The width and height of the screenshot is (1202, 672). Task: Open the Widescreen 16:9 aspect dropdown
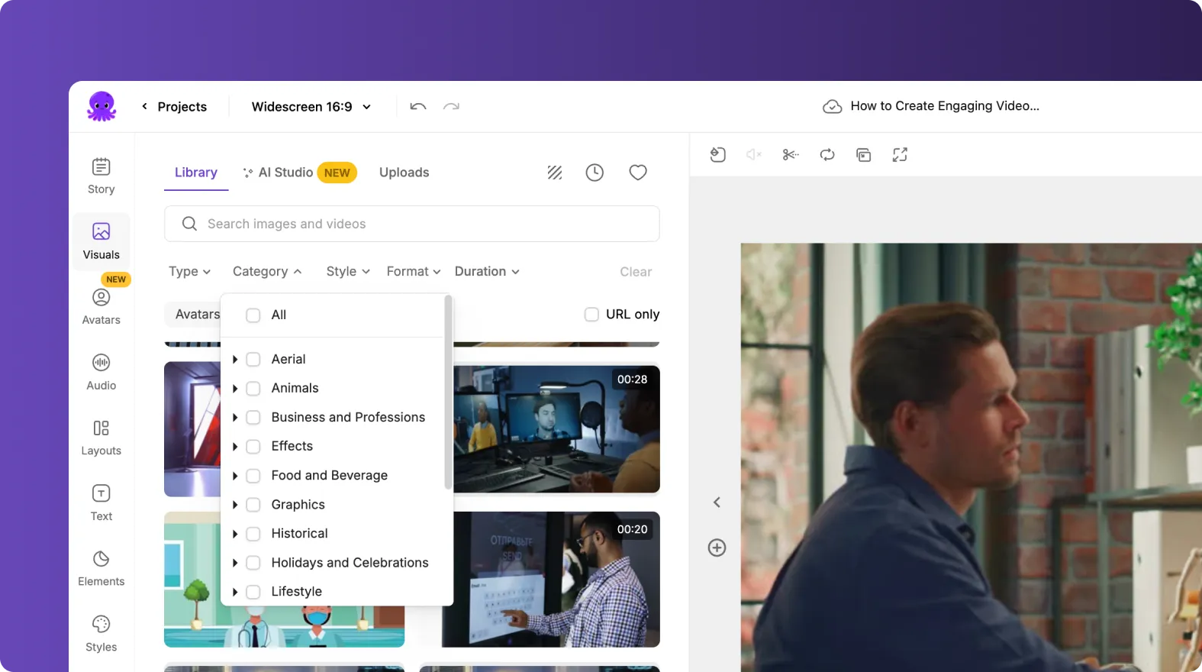[311, 107]
